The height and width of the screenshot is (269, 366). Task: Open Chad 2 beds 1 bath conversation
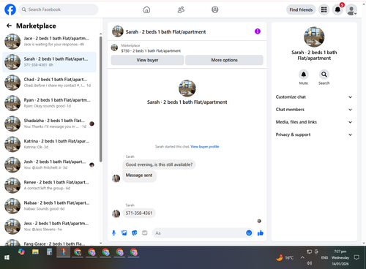point(49,83)
